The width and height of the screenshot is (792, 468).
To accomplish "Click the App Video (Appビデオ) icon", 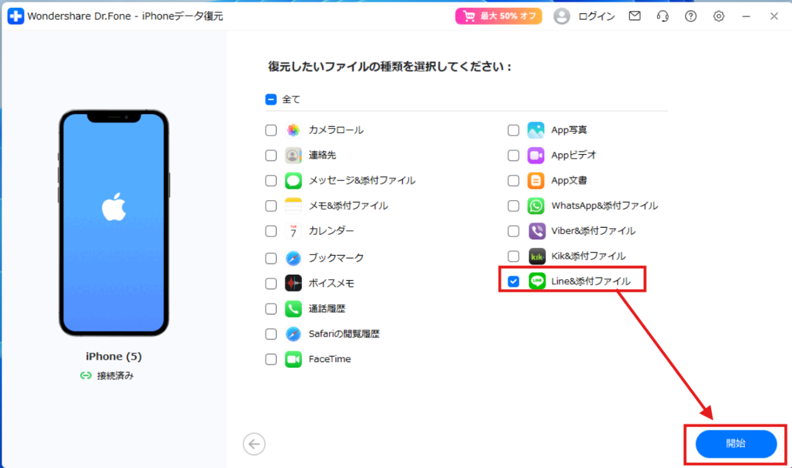I will click(x=536, y=155).
